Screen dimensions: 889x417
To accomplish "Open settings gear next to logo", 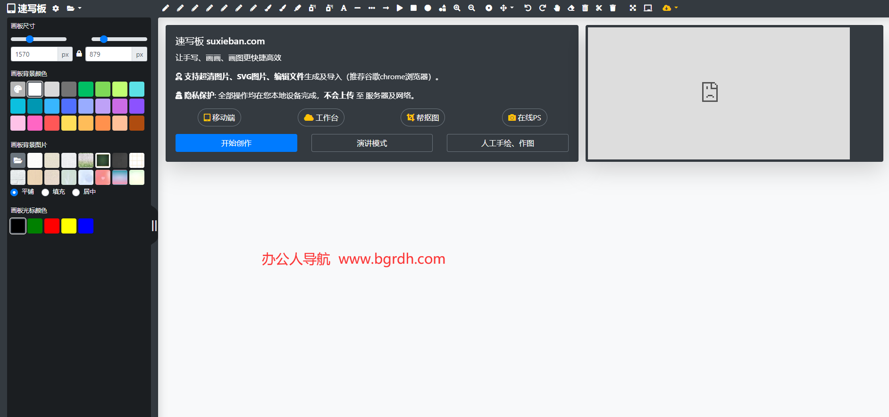I will pyautogui.click(x=56, y=8).
